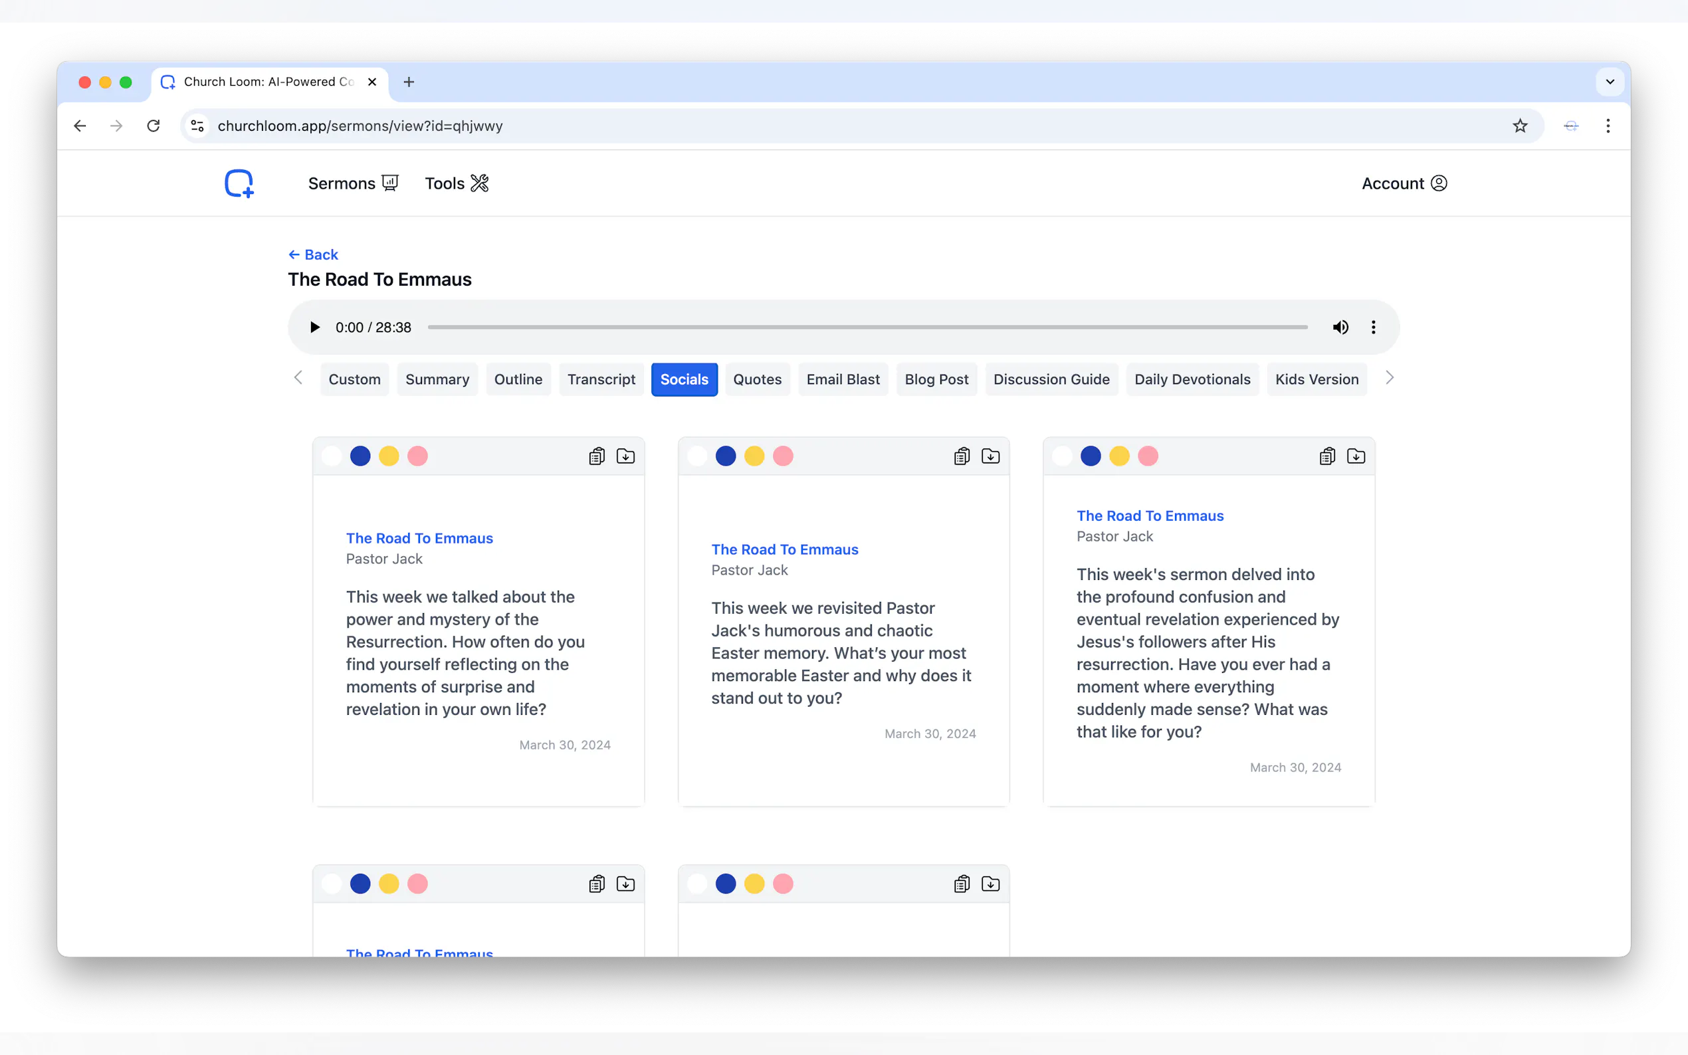This screenshot has height=1055, width=1688.
Task: Select yellow theme on second card
Action: point(754,456)
